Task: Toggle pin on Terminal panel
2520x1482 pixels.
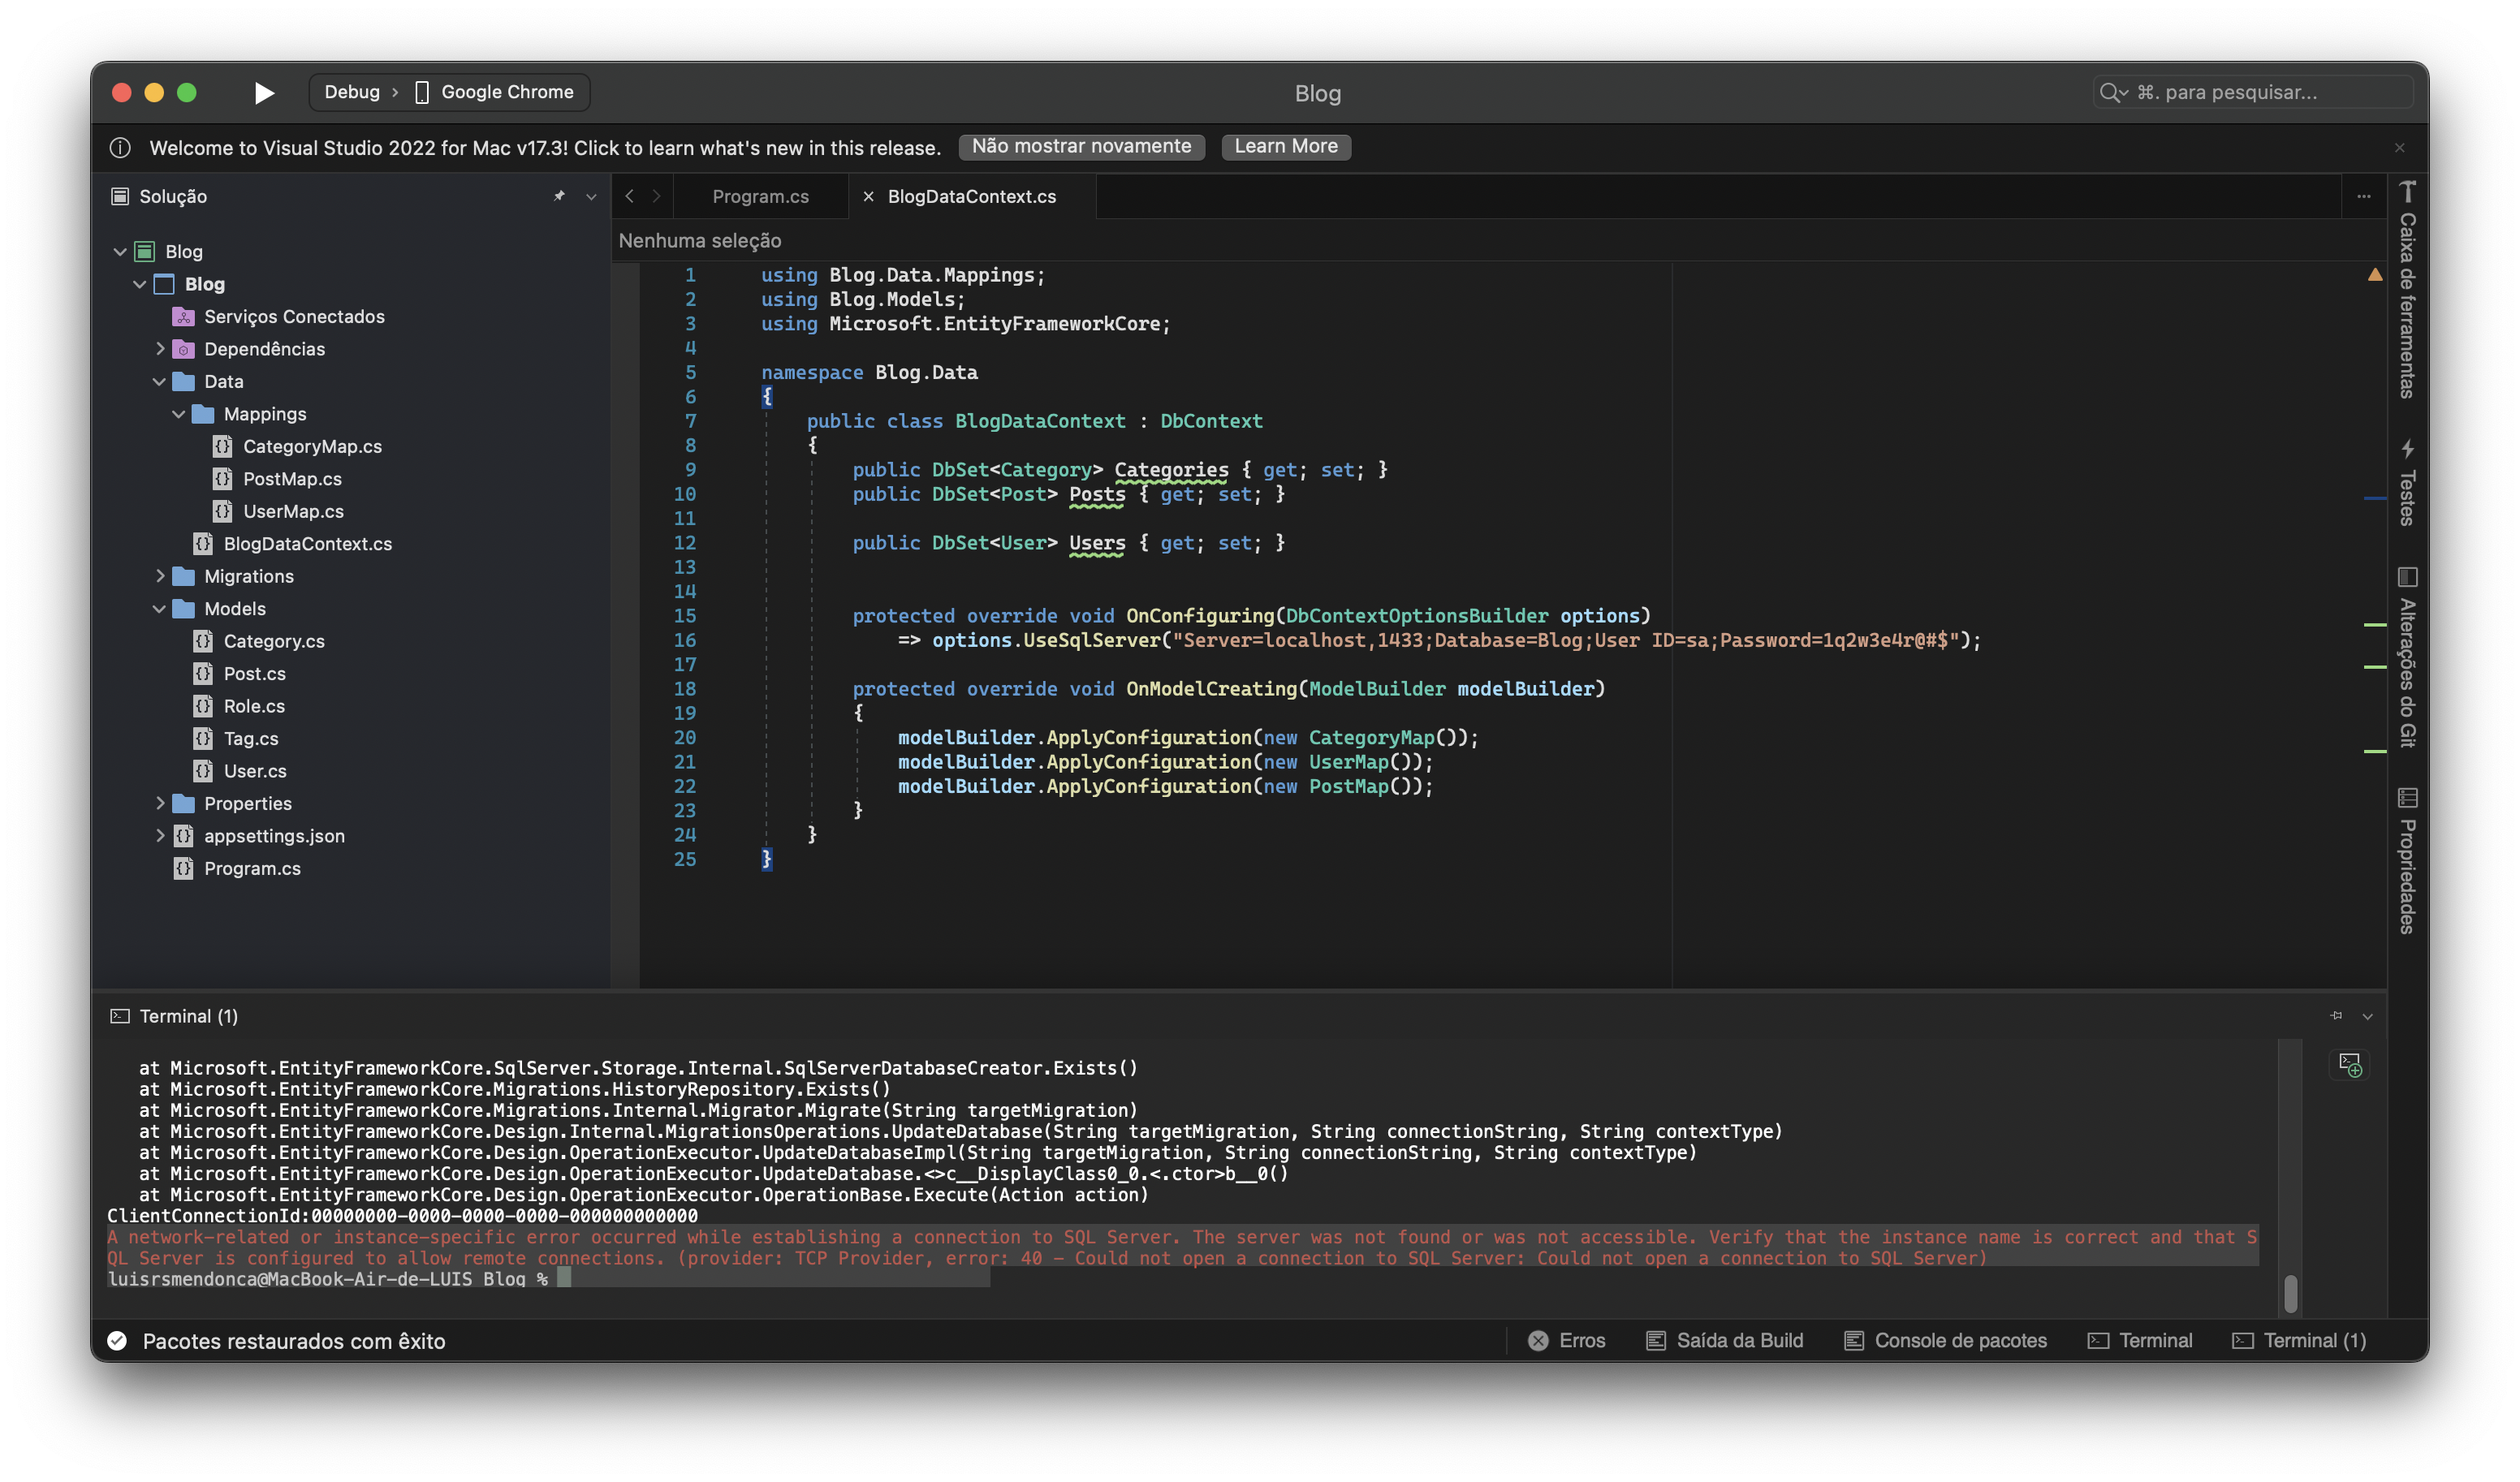Action: [x=2336, y=1016]
